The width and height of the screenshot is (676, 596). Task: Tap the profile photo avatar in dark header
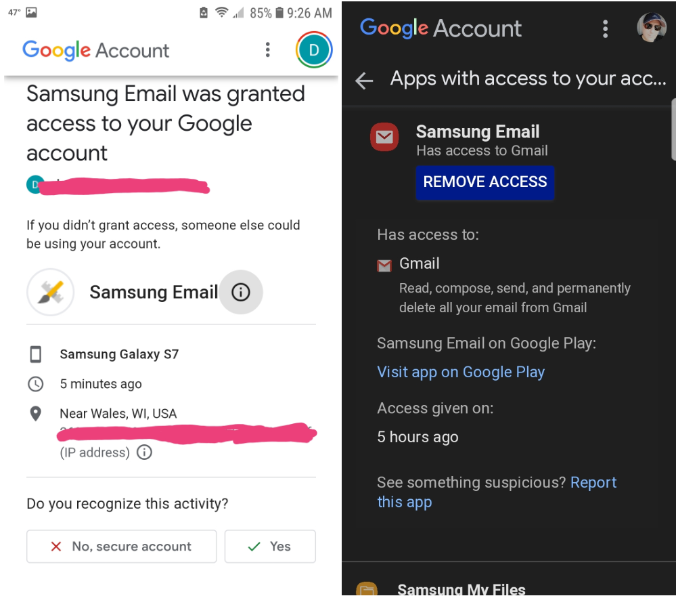point(652,27)
